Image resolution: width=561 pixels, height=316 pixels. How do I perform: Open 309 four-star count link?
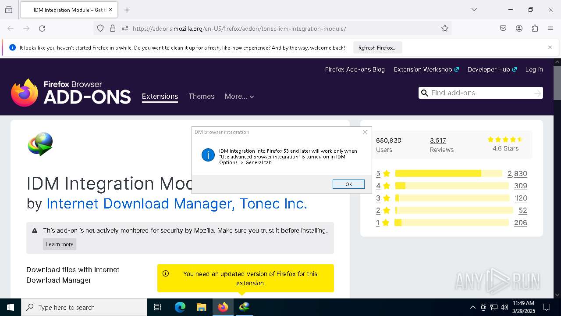click(521, 186)
